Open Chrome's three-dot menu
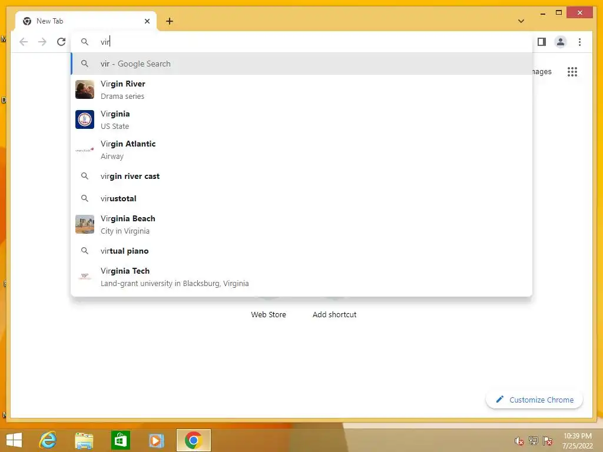The image size is (603, 452). 579,42
